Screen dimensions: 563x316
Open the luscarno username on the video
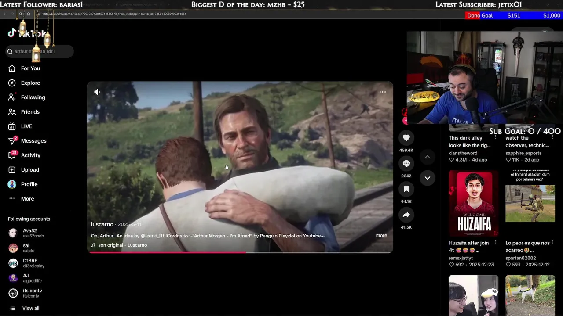[x=102, y=224]
